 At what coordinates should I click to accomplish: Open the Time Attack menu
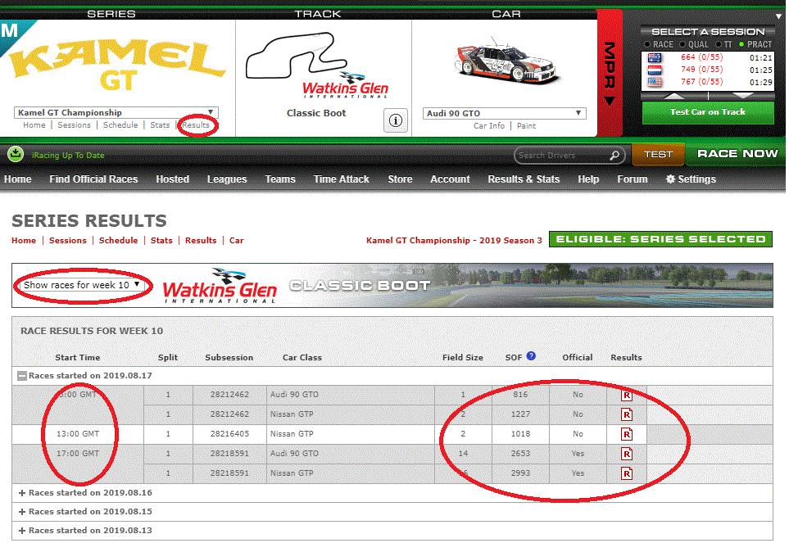pyautogui.click(x=341, y=179)
